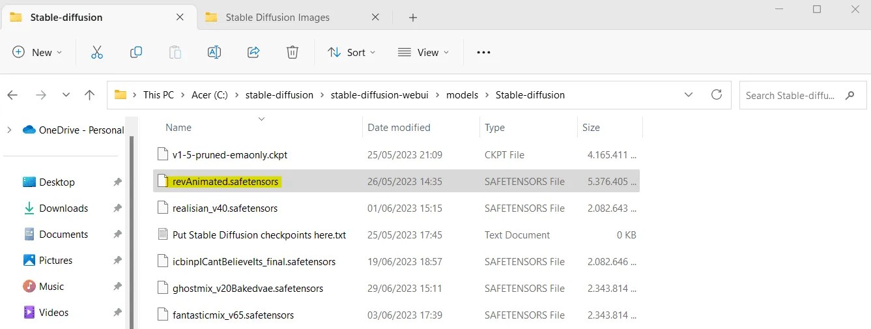Open Pictures in the sidebar
This screenshot has width=871, height=329.
coord(55,261)
